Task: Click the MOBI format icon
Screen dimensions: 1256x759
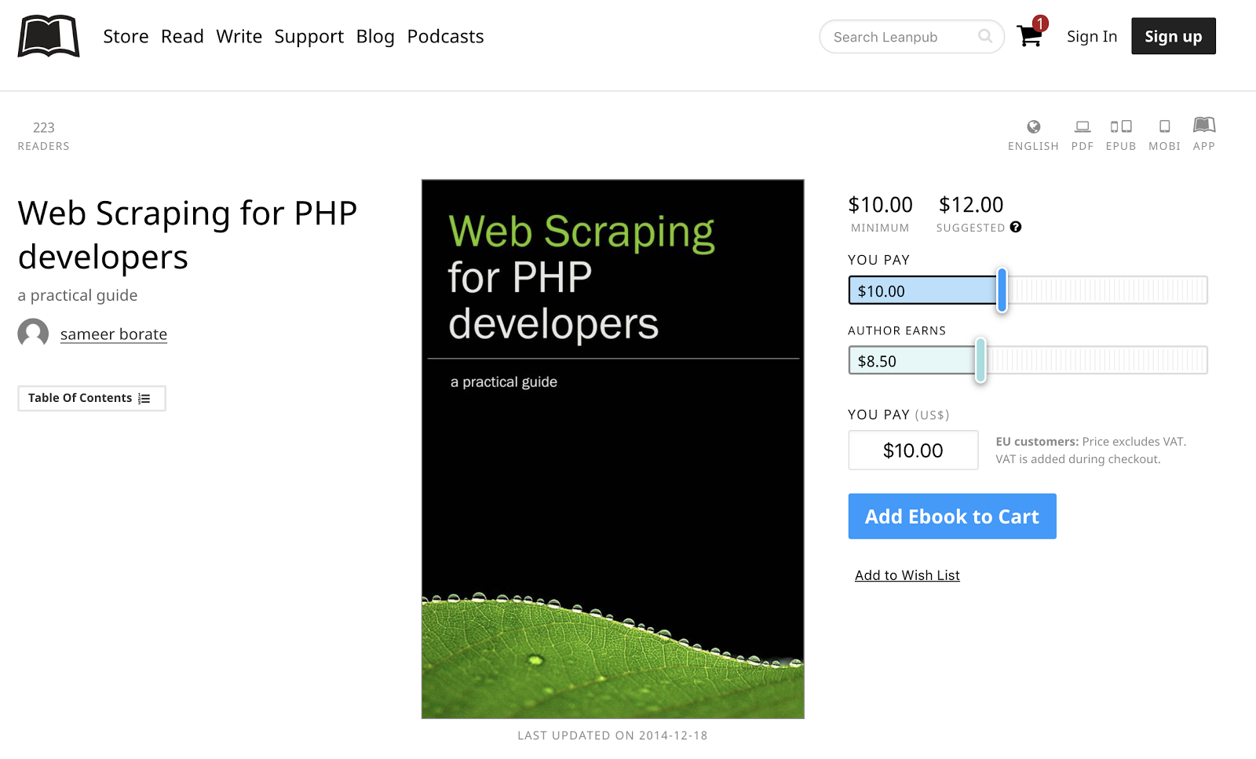Action: coord(1165,126)
